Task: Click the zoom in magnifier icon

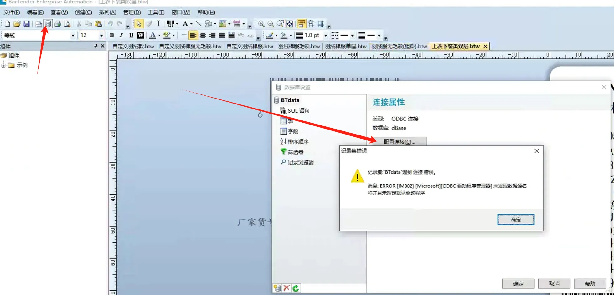Action: tap(261, 24)
